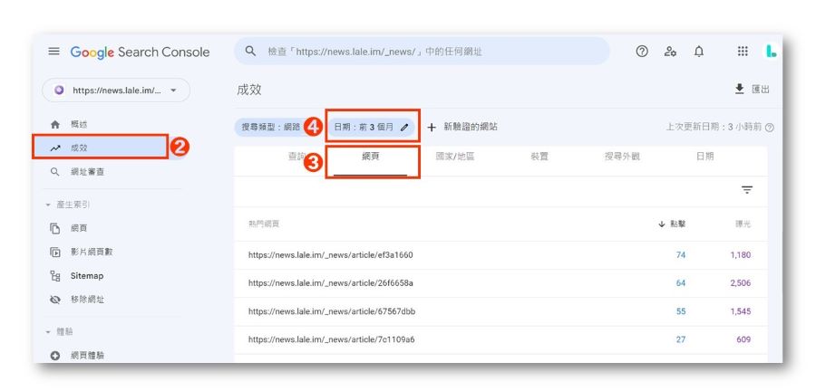Edit the 搜尋類型：網路 filter chip
Screen dimensions: 816x391
pos(271,127)
